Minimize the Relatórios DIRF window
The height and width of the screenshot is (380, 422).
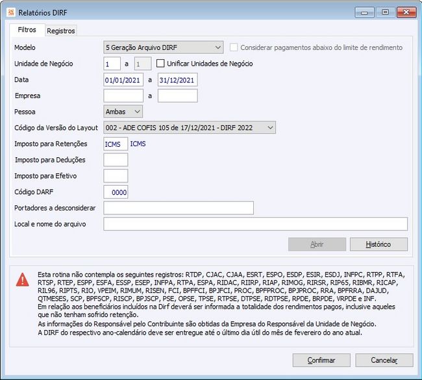[364, 12]
